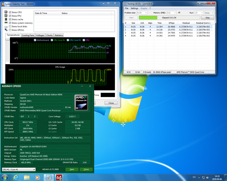Screen dimensions: 227x181
Task: Select LinX result row 3 with 14.503
Action: click(168, 33)
